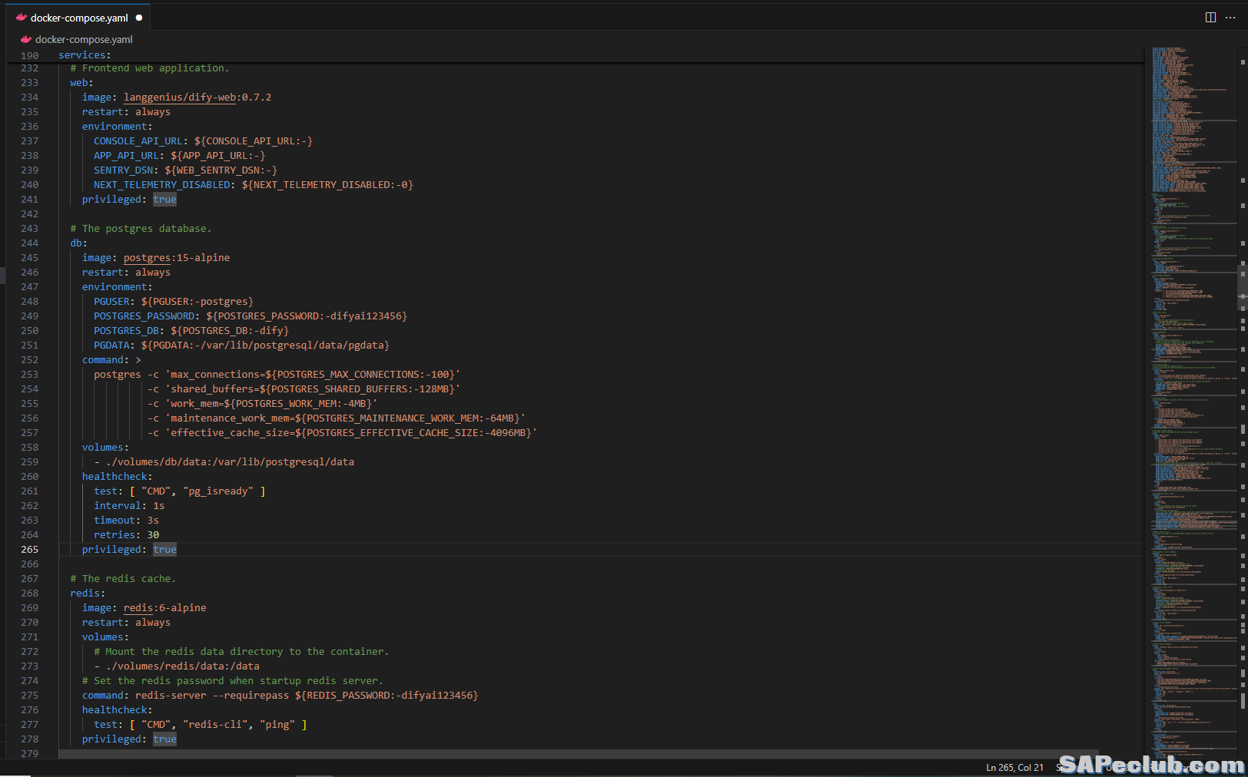Follow the underlined redis image link
This screenshot has width=1248, height=777.
pyautogui.click(x=138, y=608)
